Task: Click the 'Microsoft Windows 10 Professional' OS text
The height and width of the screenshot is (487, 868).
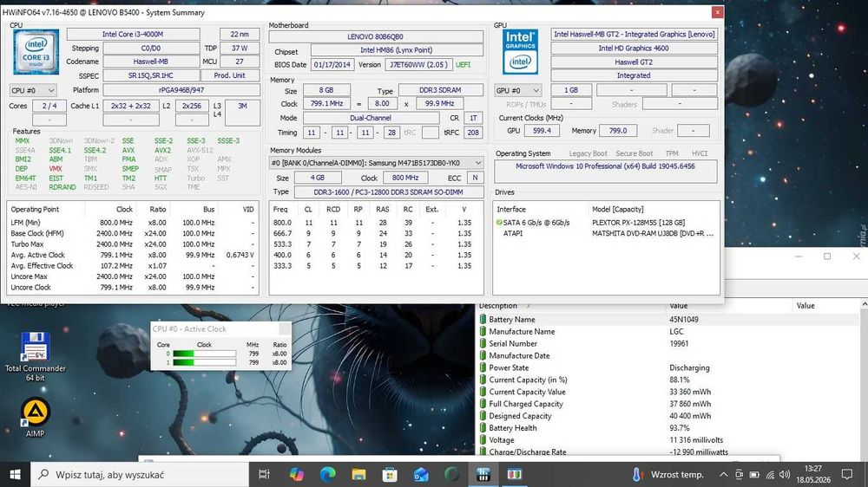Action: pos(605,166)
